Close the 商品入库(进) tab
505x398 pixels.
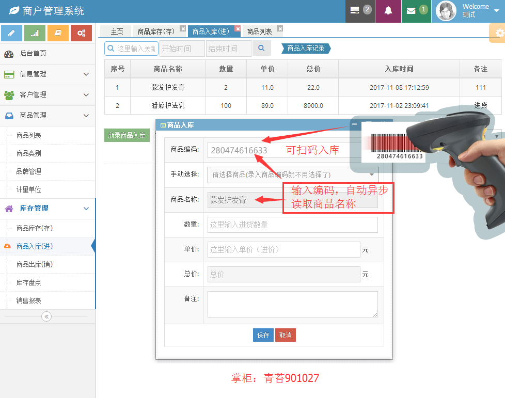pos(238,29)
